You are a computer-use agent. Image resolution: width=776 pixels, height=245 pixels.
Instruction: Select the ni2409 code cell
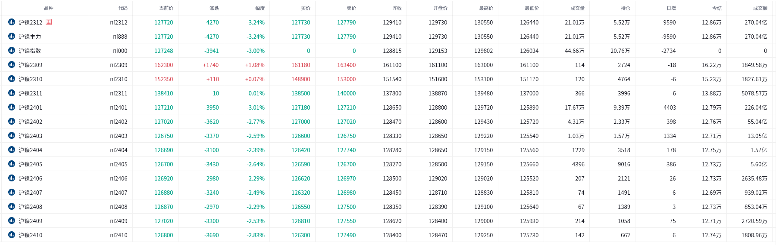tap(119, 221)
